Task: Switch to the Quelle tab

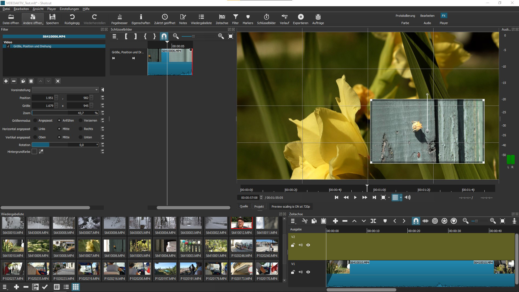Action: pos(244,206)
